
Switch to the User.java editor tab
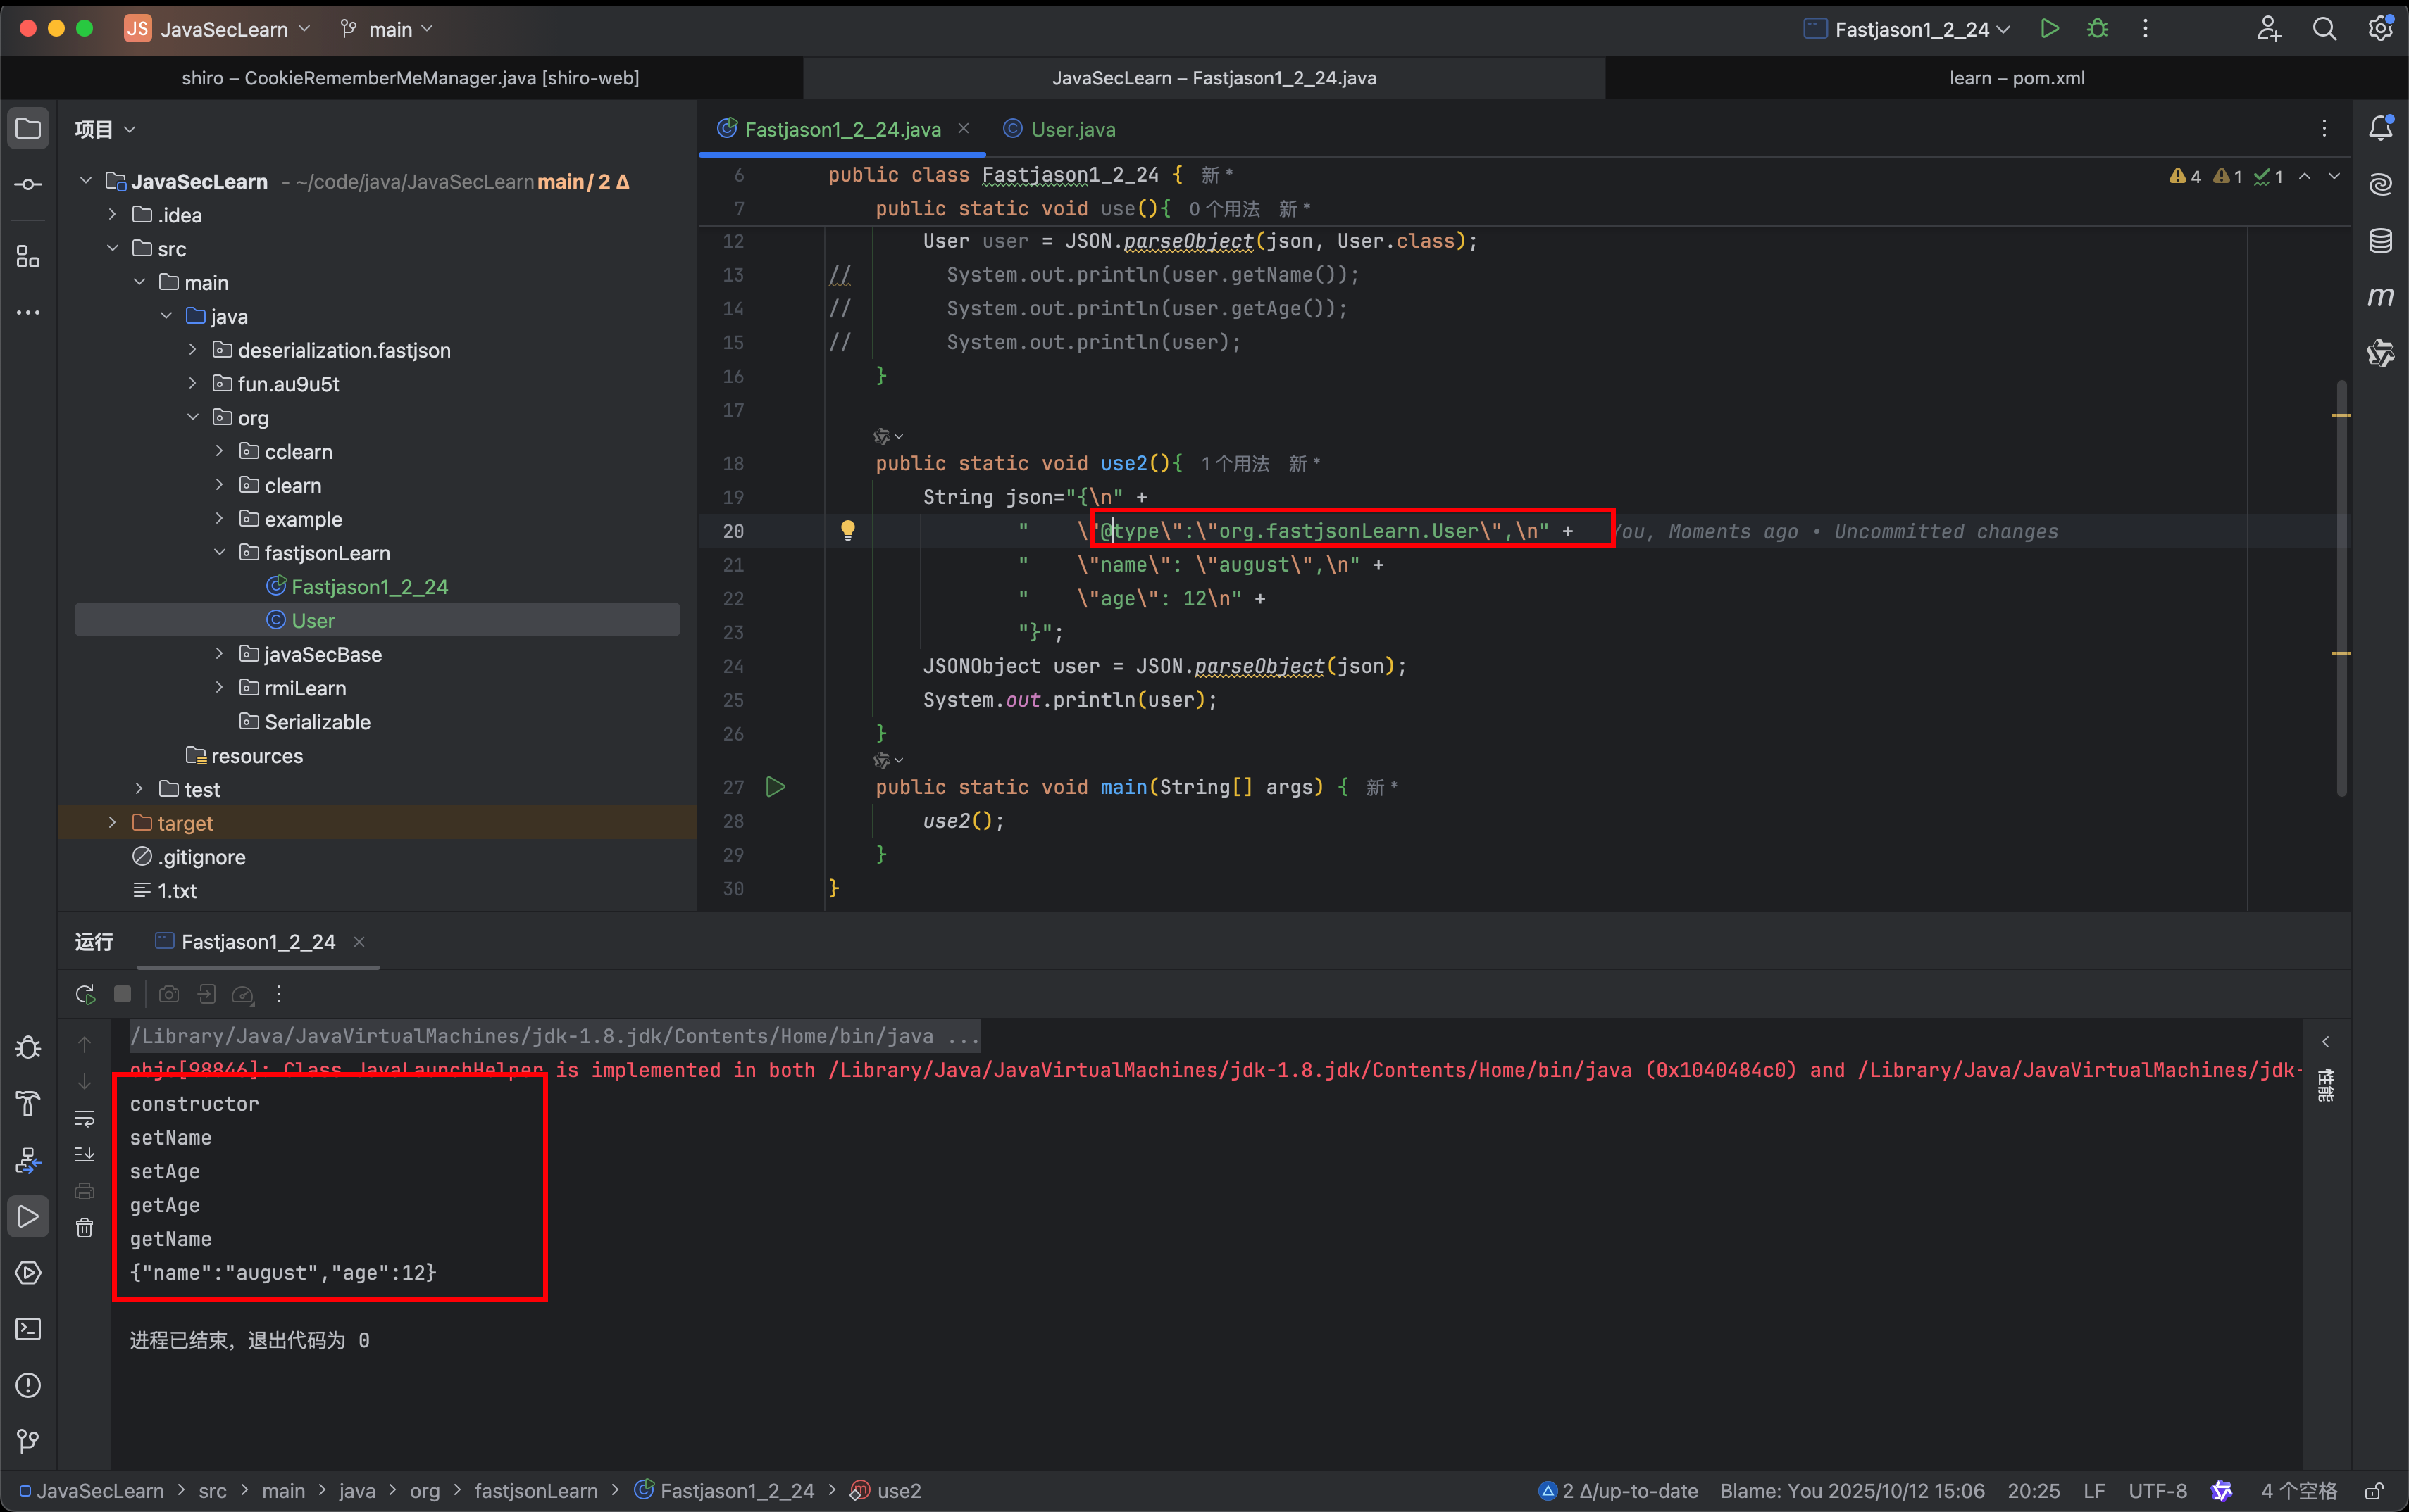1071,129
